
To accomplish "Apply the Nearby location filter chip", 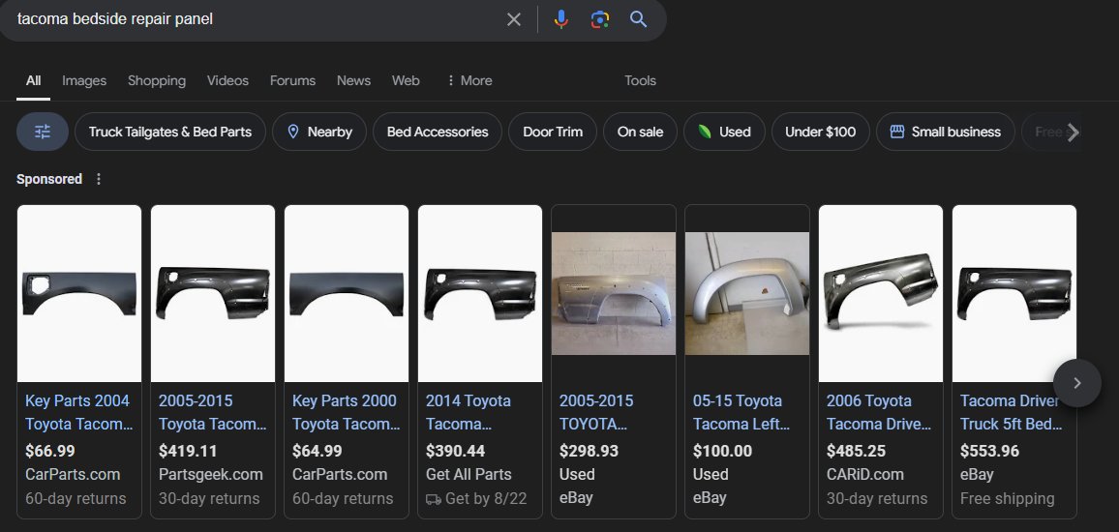I will point(319,132).
